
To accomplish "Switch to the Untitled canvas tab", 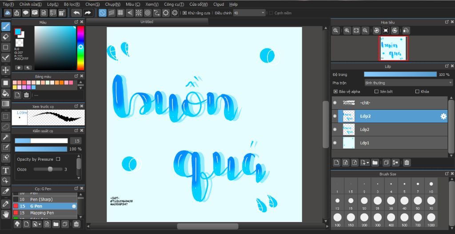I will pos(147,22).
